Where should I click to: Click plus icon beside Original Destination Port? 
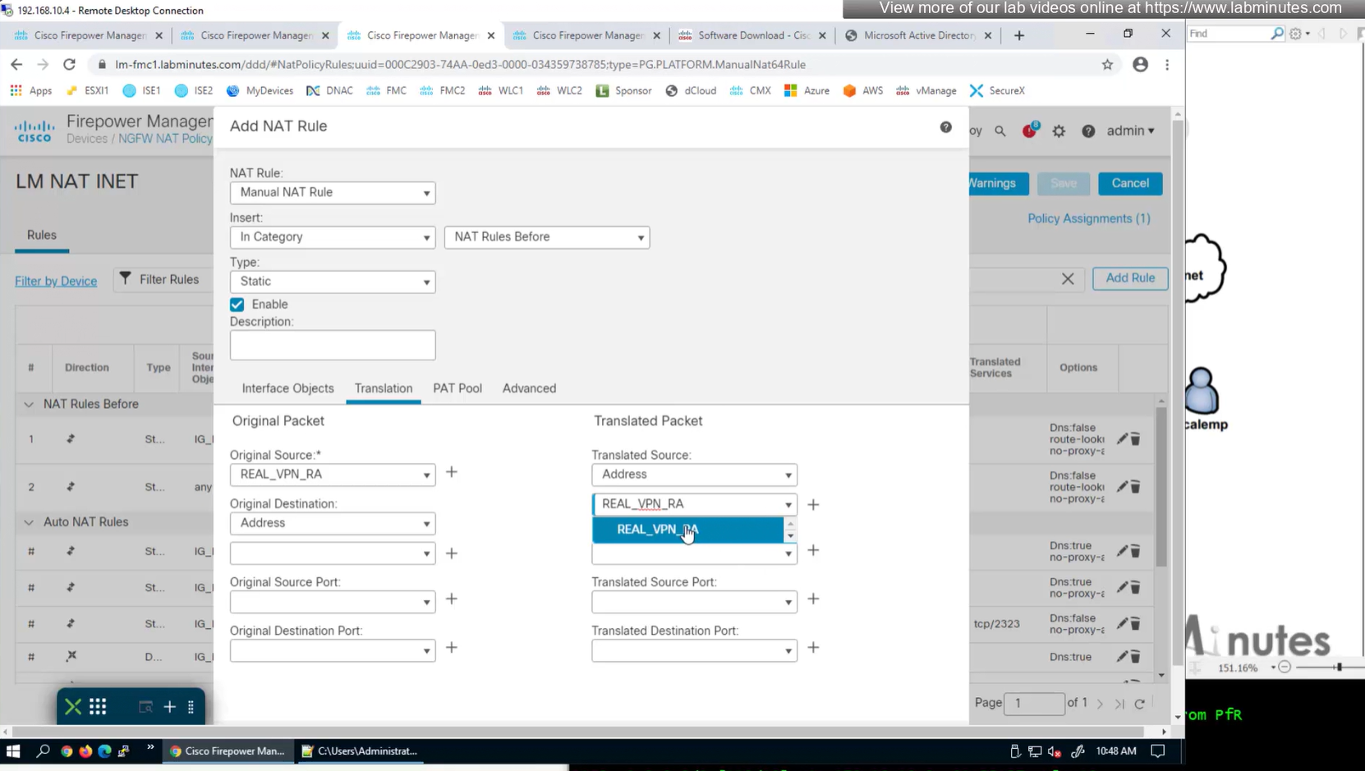(452, 648)
